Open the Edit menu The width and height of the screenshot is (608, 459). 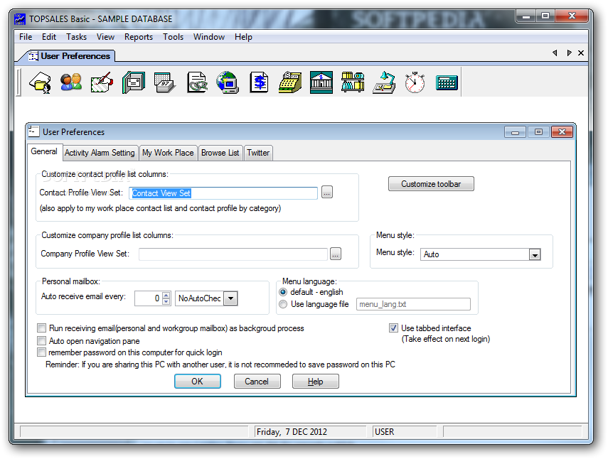[x=49, y=37]
